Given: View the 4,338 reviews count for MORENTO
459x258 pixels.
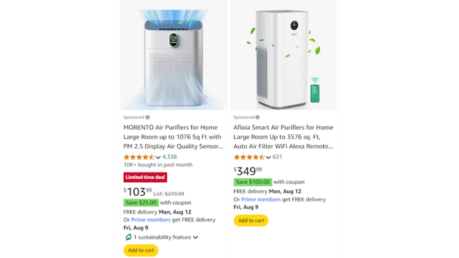Looking at the screenshot, I should point(169,157).
